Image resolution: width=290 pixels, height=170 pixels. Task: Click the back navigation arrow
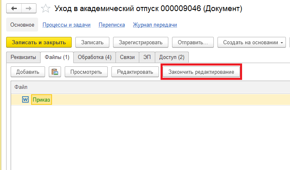[x=14, y=8]
